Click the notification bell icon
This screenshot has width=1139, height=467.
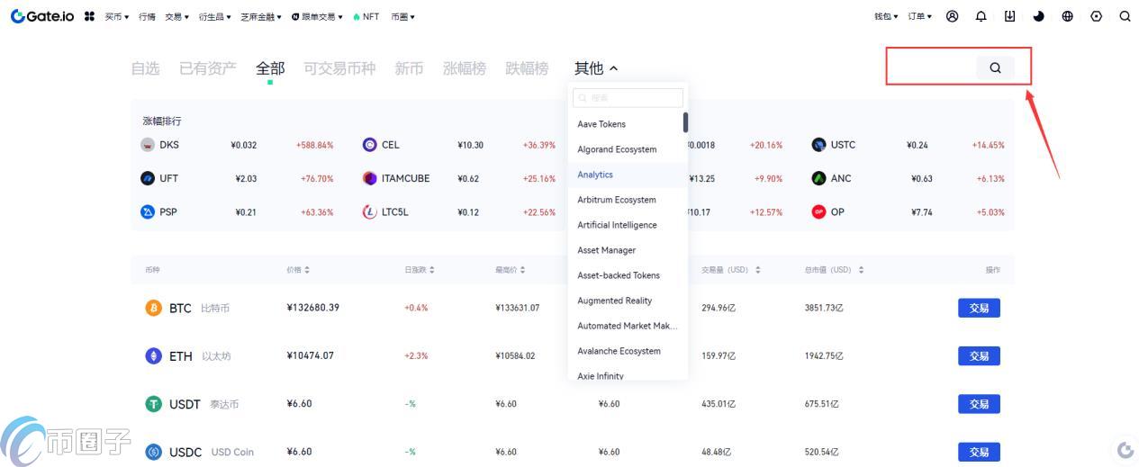981,16
